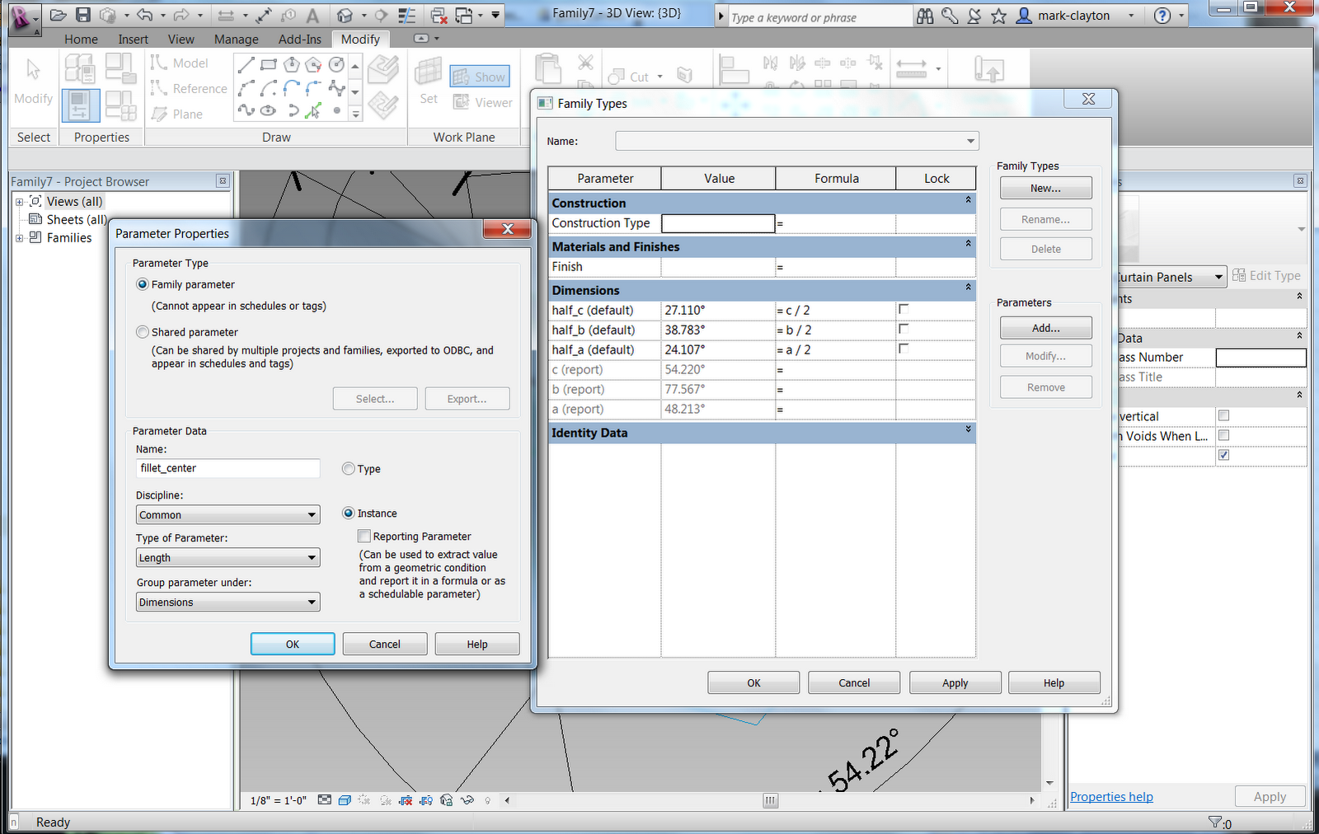Open the Discipline dropdown showing Common
Screen dimensions: 1319x834
point(228,515)
